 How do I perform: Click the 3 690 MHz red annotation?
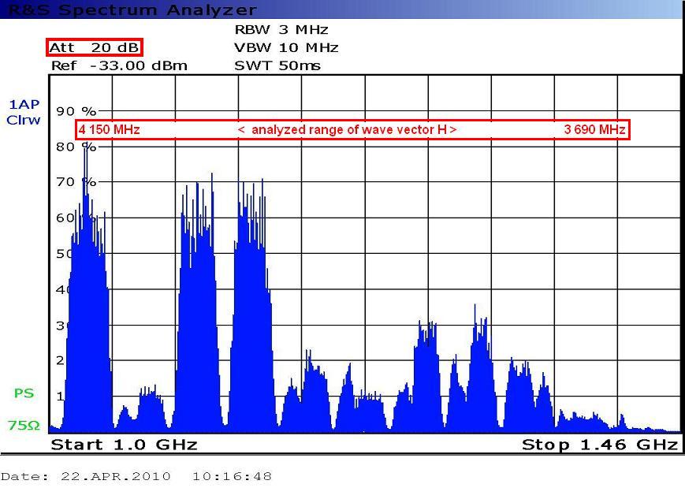[x=594, y=130]
